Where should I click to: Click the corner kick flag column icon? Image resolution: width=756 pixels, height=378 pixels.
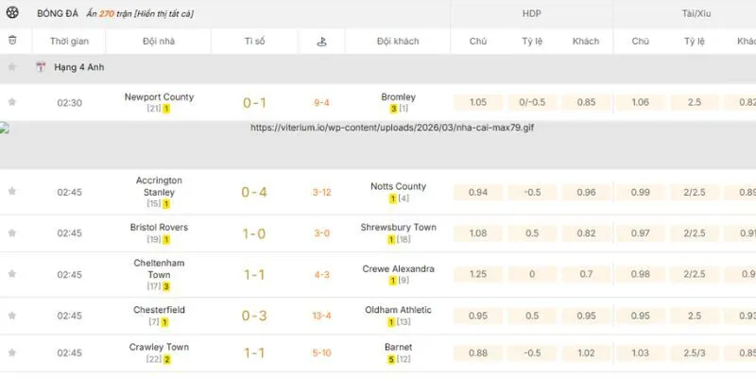pyautogui.click(x=321, y=42)
